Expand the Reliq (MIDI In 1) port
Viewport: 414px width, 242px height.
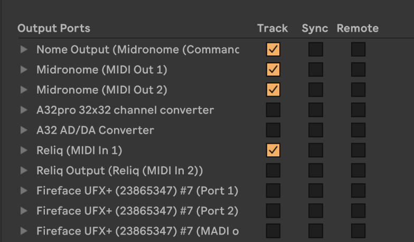[23, 151]
